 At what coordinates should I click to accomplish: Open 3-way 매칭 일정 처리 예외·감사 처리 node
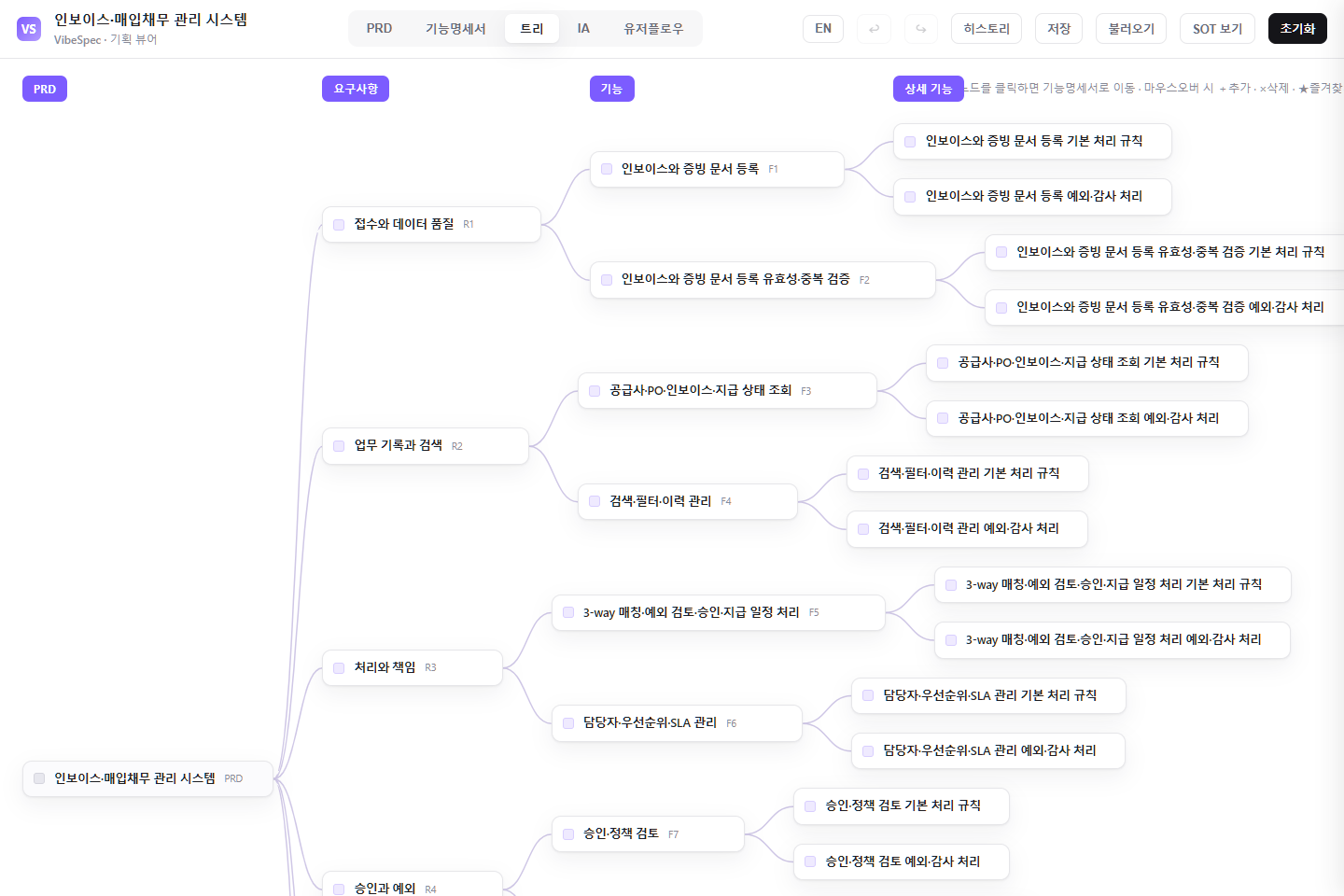(1113, 640)
